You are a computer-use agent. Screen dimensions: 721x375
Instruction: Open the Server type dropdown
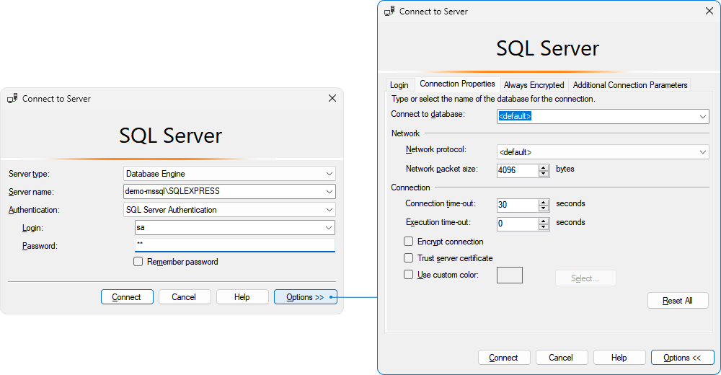pos(329,174)
